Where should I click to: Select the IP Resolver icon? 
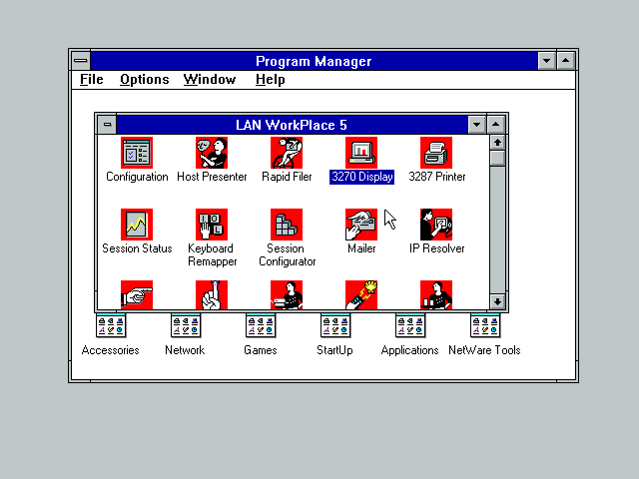pos(436,225)
